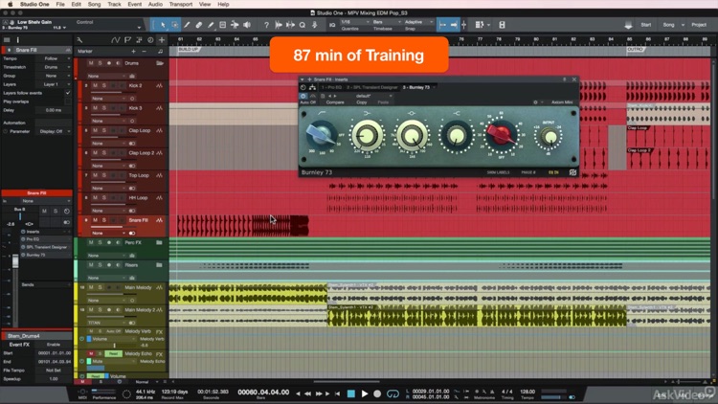The height and width of the screenshot is (404, 718).
Task: Click the Snare Fill channel fader
Action: pyautogui.click(x=15, y=261)
